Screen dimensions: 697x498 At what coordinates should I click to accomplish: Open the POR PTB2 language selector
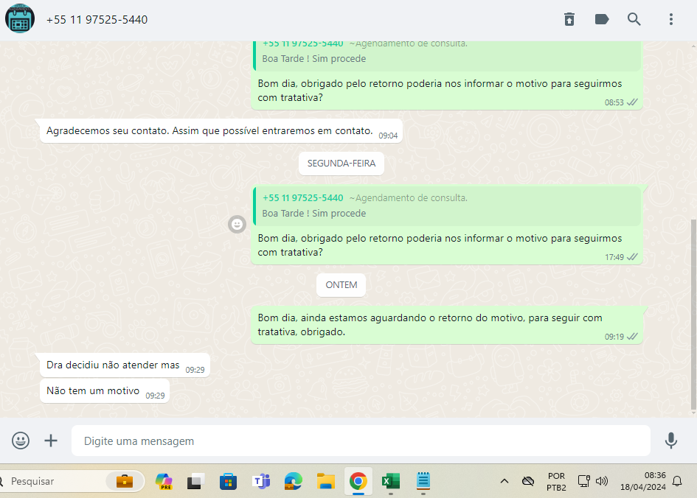[x=556, y=482]
